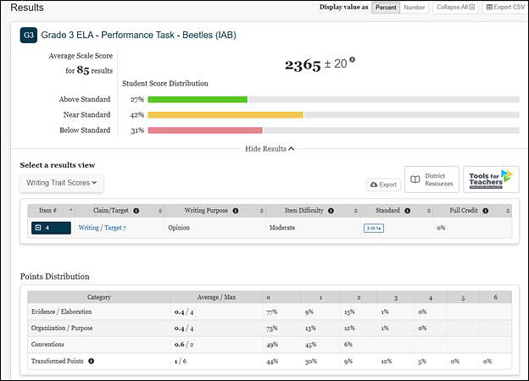529x381 pixels.
Task: Click the Export button
Action: tap(383, 185)
